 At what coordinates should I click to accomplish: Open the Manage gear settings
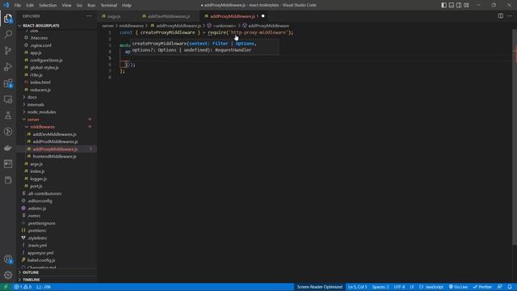click(8, 275)
